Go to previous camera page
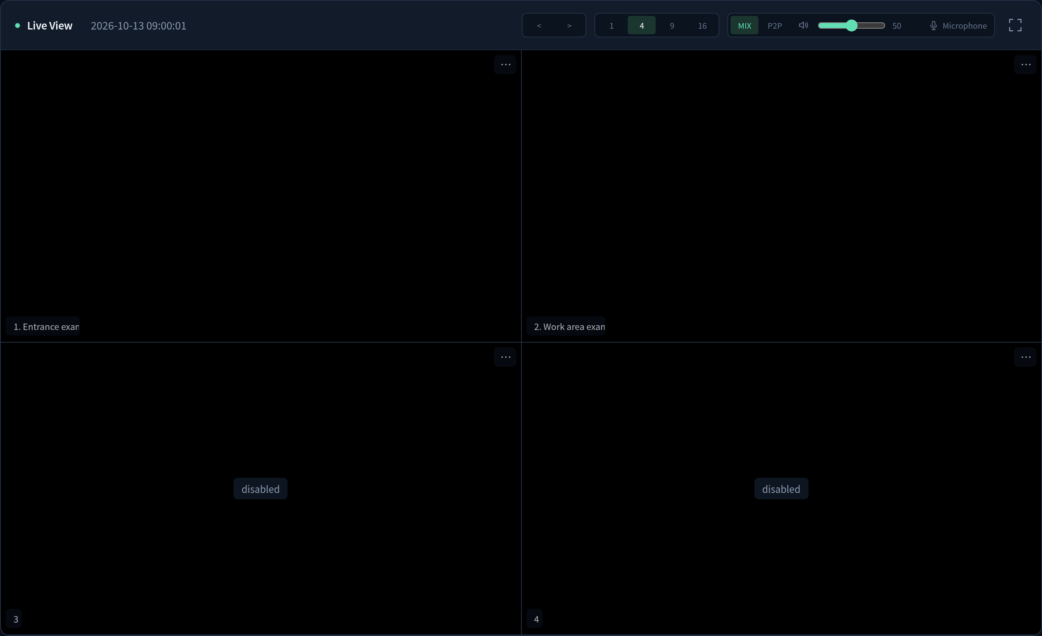Viewport: 1042px width, 636px height. (539, 26)
